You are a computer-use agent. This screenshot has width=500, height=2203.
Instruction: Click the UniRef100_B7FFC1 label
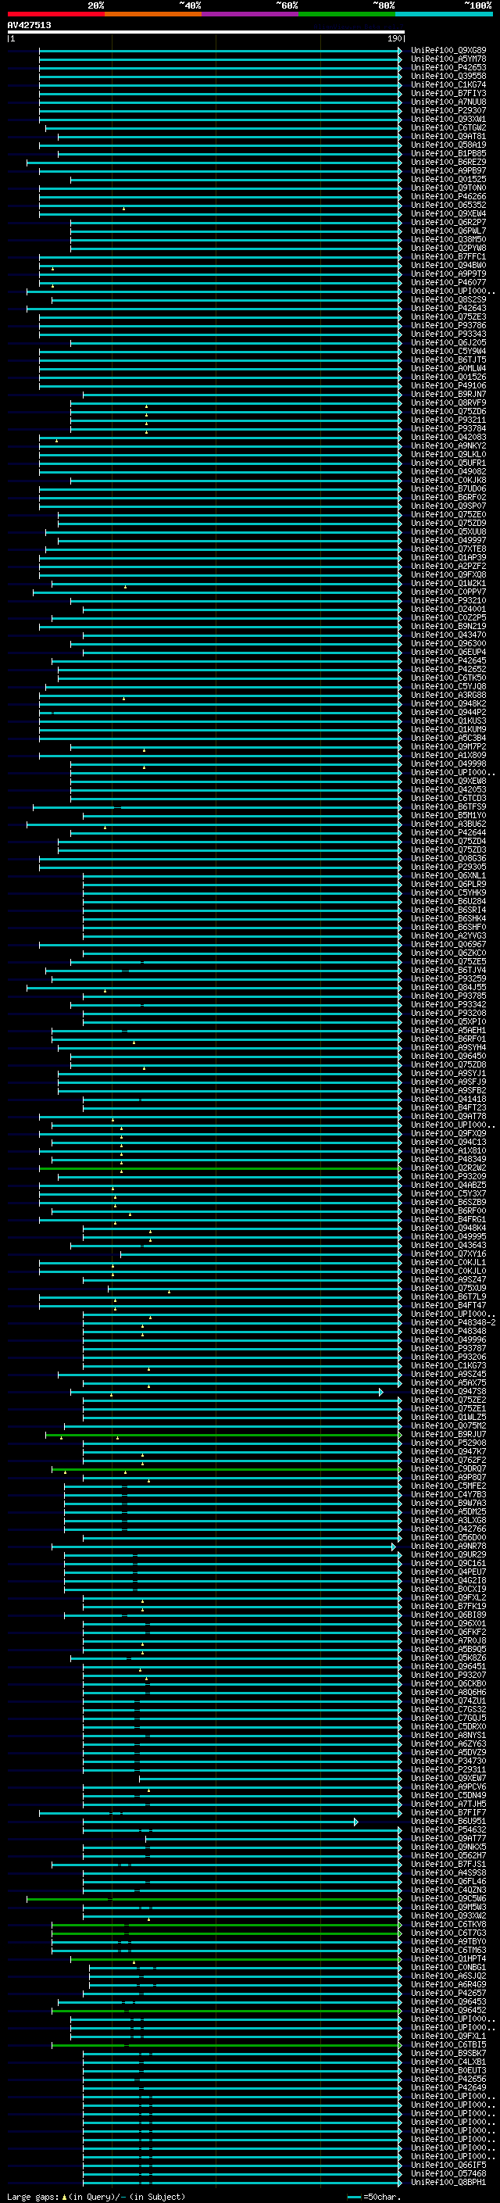[x=448, y=256]
